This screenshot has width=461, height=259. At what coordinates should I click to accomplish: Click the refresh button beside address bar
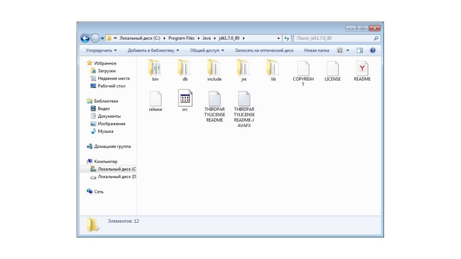click(287, 38)
